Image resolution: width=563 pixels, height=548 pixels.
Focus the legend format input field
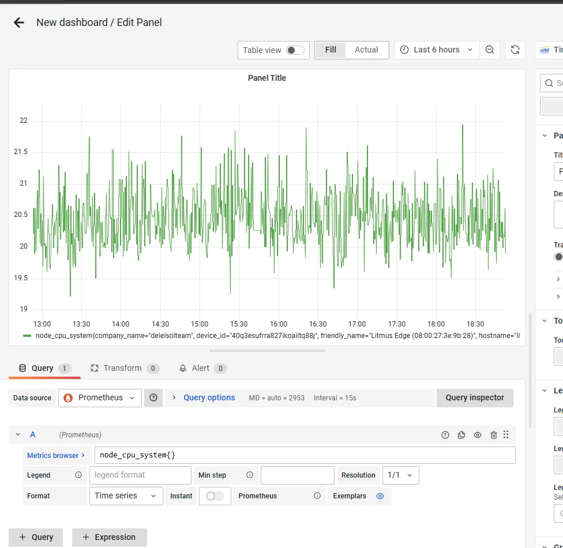pos(140,475)
